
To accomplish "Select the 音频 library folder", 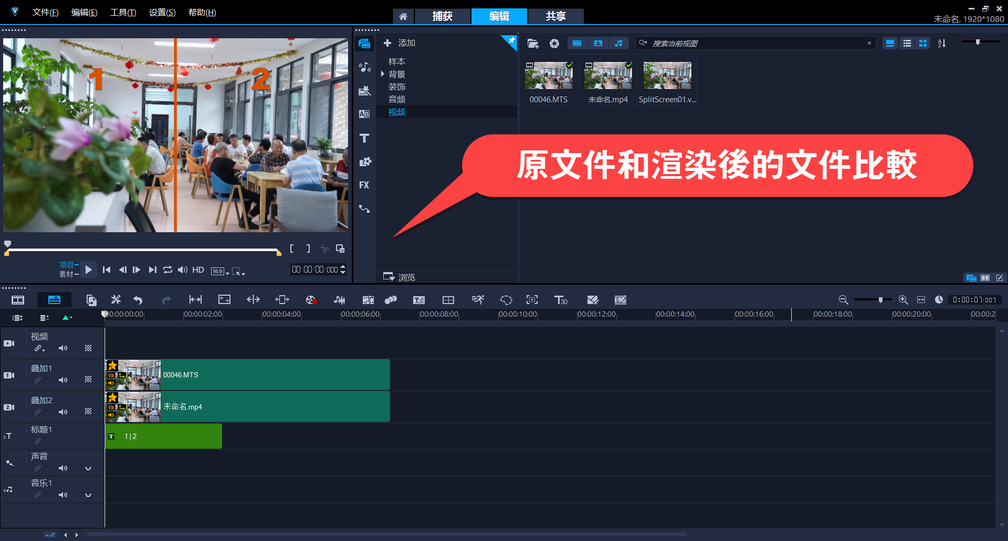I will click(x=396, y=99).
